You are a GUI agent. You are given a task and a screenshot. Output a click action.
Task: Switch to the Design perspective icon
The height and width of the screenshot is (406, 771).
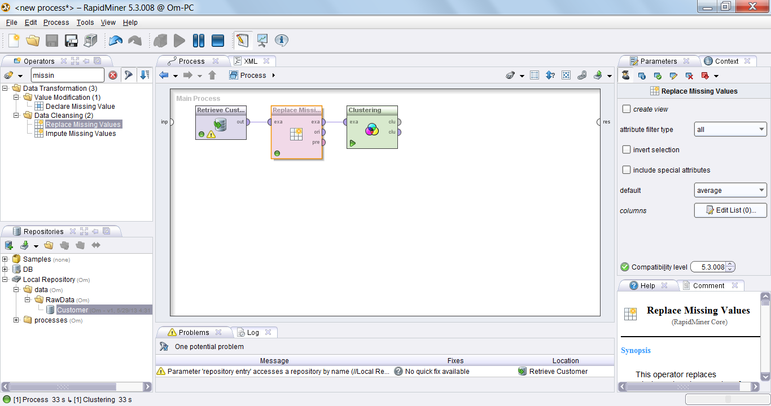[242, 41]
